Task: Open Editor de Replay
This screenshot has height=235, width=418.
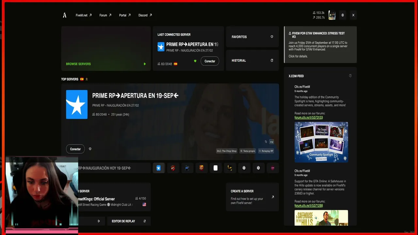Action: (129, 221)
